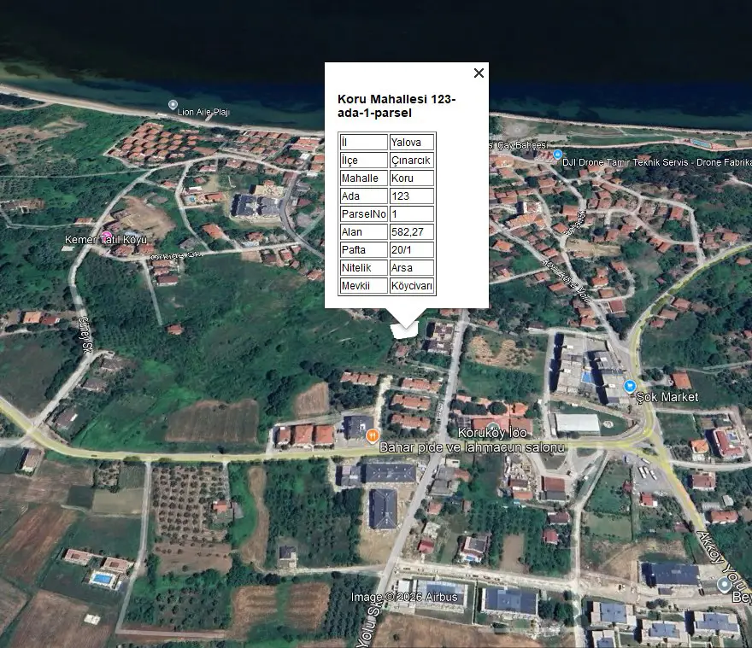Click the ParselNo label cell

[x=363, y=213]
